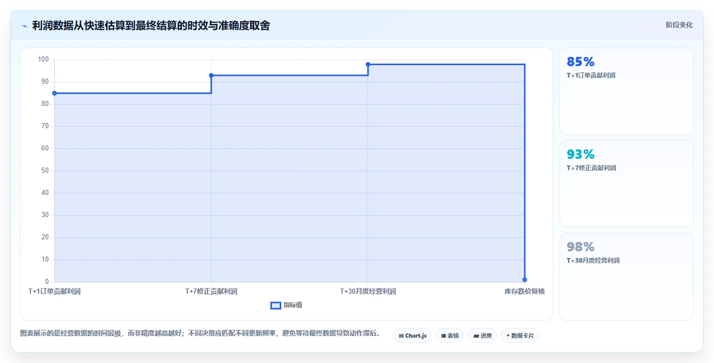Select the 表格 tag chip
Image resolution: width=714 pixels, height=363 pixels.
[x=449, y=336]
